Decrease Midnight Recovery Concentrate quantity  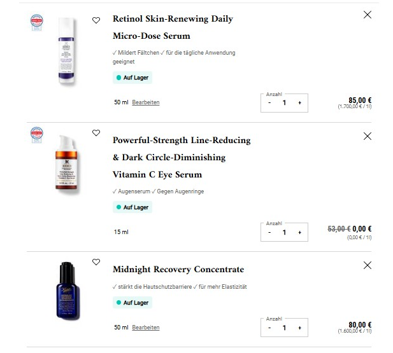coord(269,328)
